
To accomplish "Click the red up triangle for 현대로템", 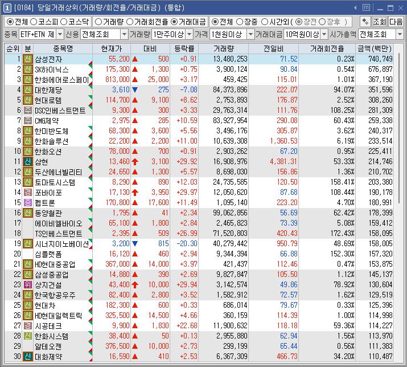I will click(x=135, y=100).
